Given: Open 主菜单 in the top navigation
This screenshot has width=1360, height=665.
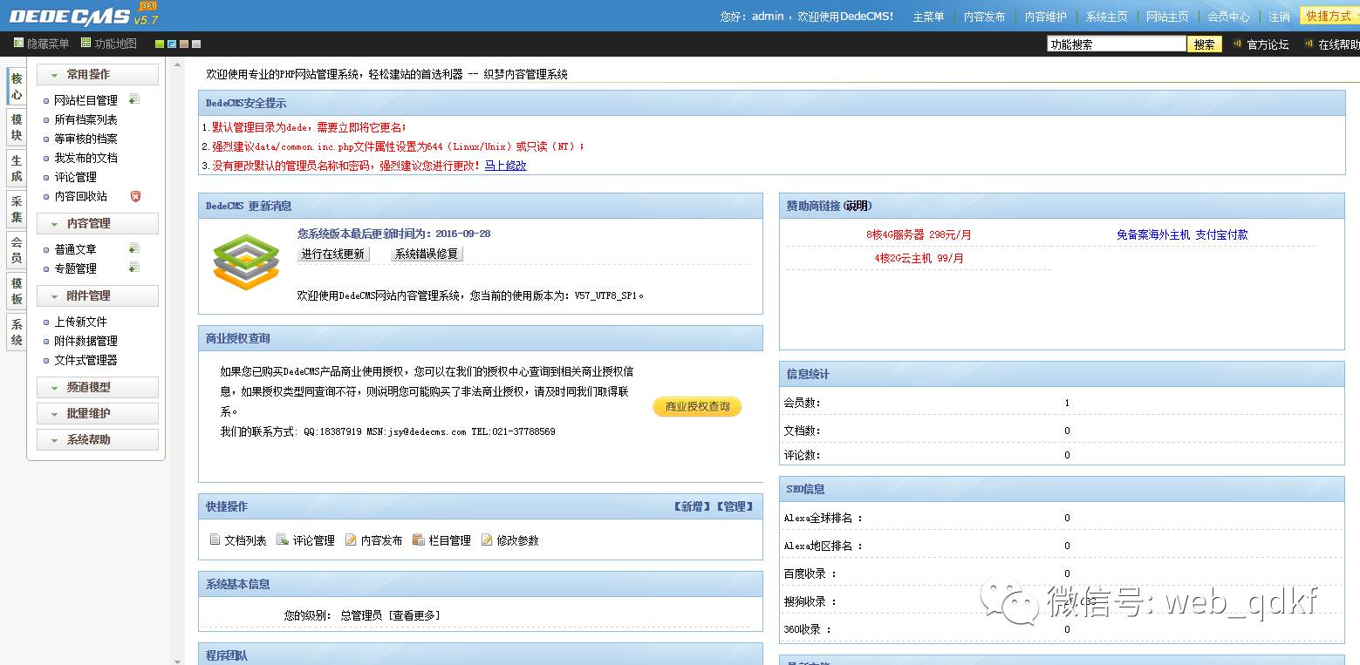Looking at the screenshot, I should click(928, 17).
